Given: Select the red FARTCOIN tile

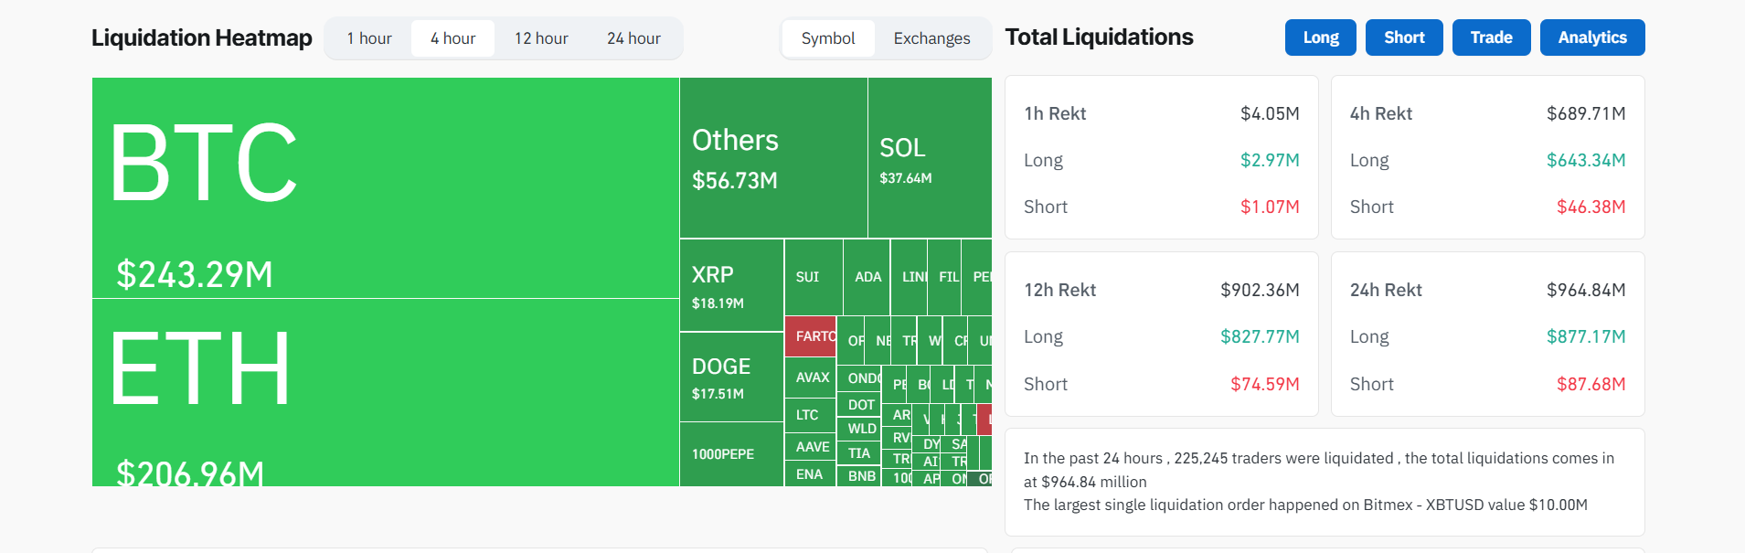Looking at the screenshot, I should pyautogui.click(x=811, y=336).
